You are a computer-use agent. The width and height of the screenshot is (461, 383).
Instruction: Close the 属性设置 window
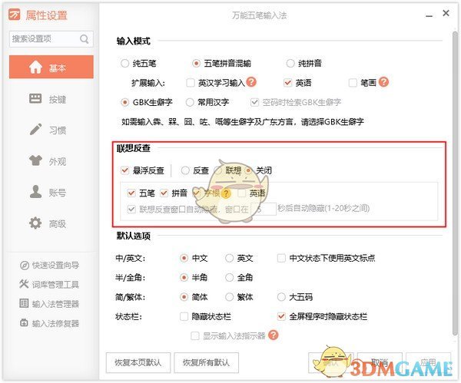click(446, 13)
